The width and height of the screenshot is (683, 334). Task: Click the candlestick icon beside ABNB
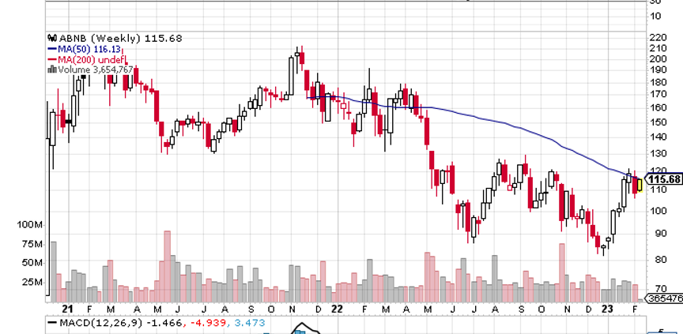coord(51,38)
